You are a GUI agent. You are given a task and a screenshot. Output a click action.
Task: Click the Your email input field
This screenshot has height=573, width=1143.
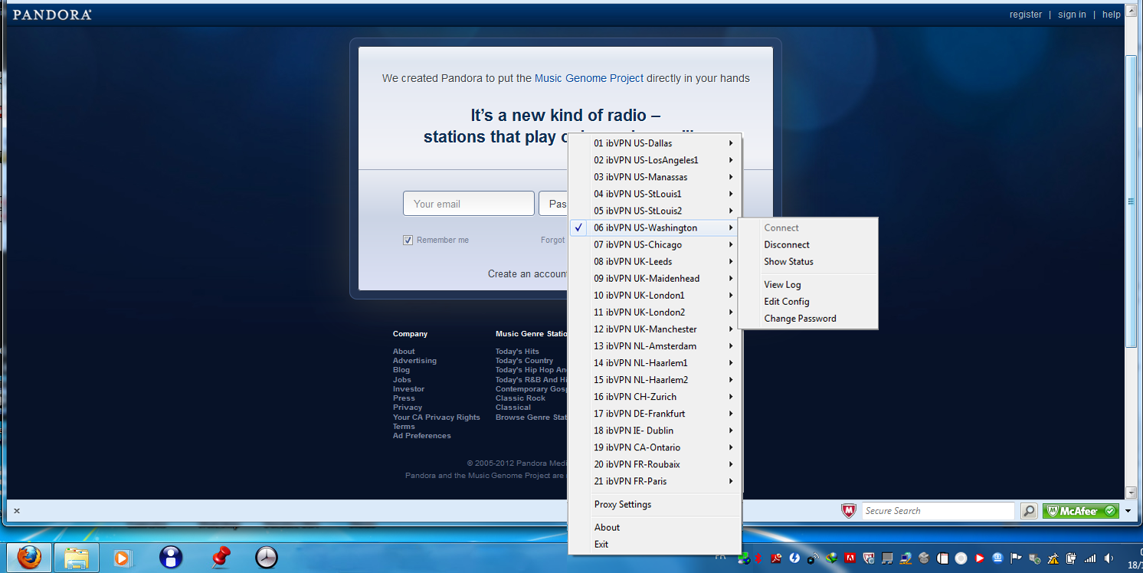pos(469,204)
